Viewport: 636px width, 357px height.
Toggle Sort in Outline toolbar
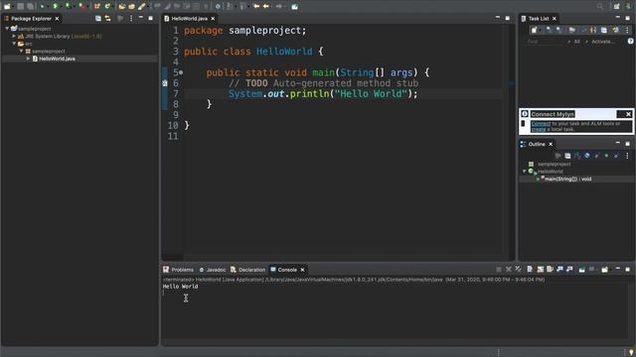click(x=577, y=156)
